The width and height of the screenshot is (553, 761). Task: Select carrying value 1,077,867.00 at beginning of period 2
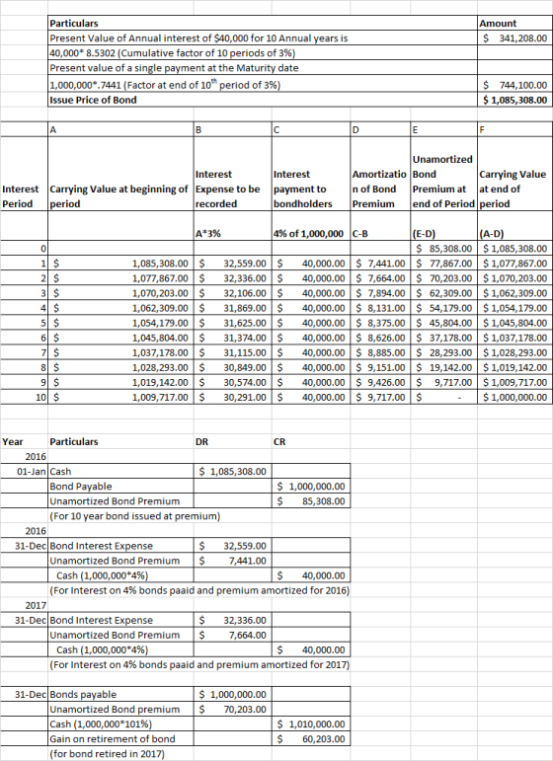point(120,278)
